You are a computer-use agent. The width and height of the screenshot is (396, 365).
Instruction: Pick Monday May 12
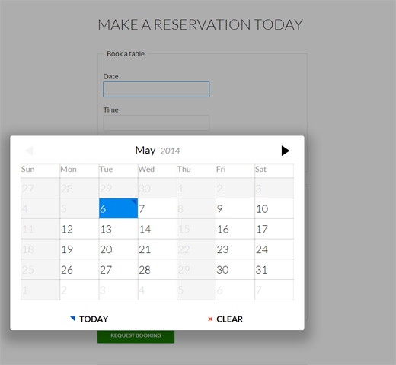pyautogui.click(x=79, y=229)
